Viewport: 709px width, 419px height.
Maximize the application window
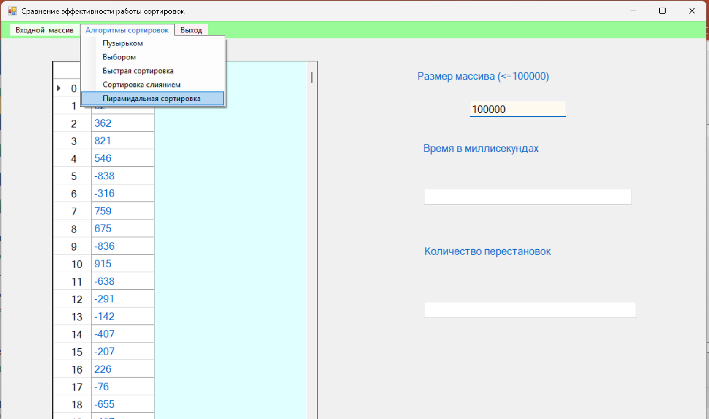[662, 11]
